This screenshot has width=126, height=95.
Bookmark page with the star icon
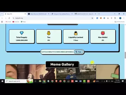(92, 18)
